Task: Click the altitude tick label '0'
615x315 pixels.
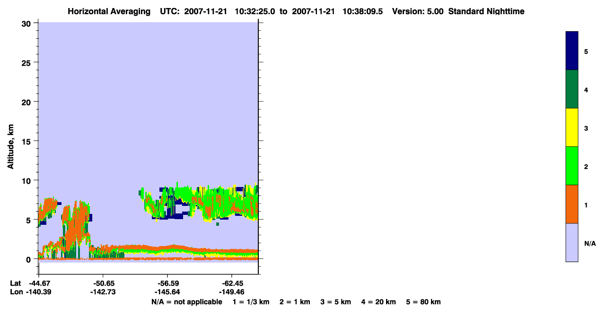Action: click(x=29, y=259)
